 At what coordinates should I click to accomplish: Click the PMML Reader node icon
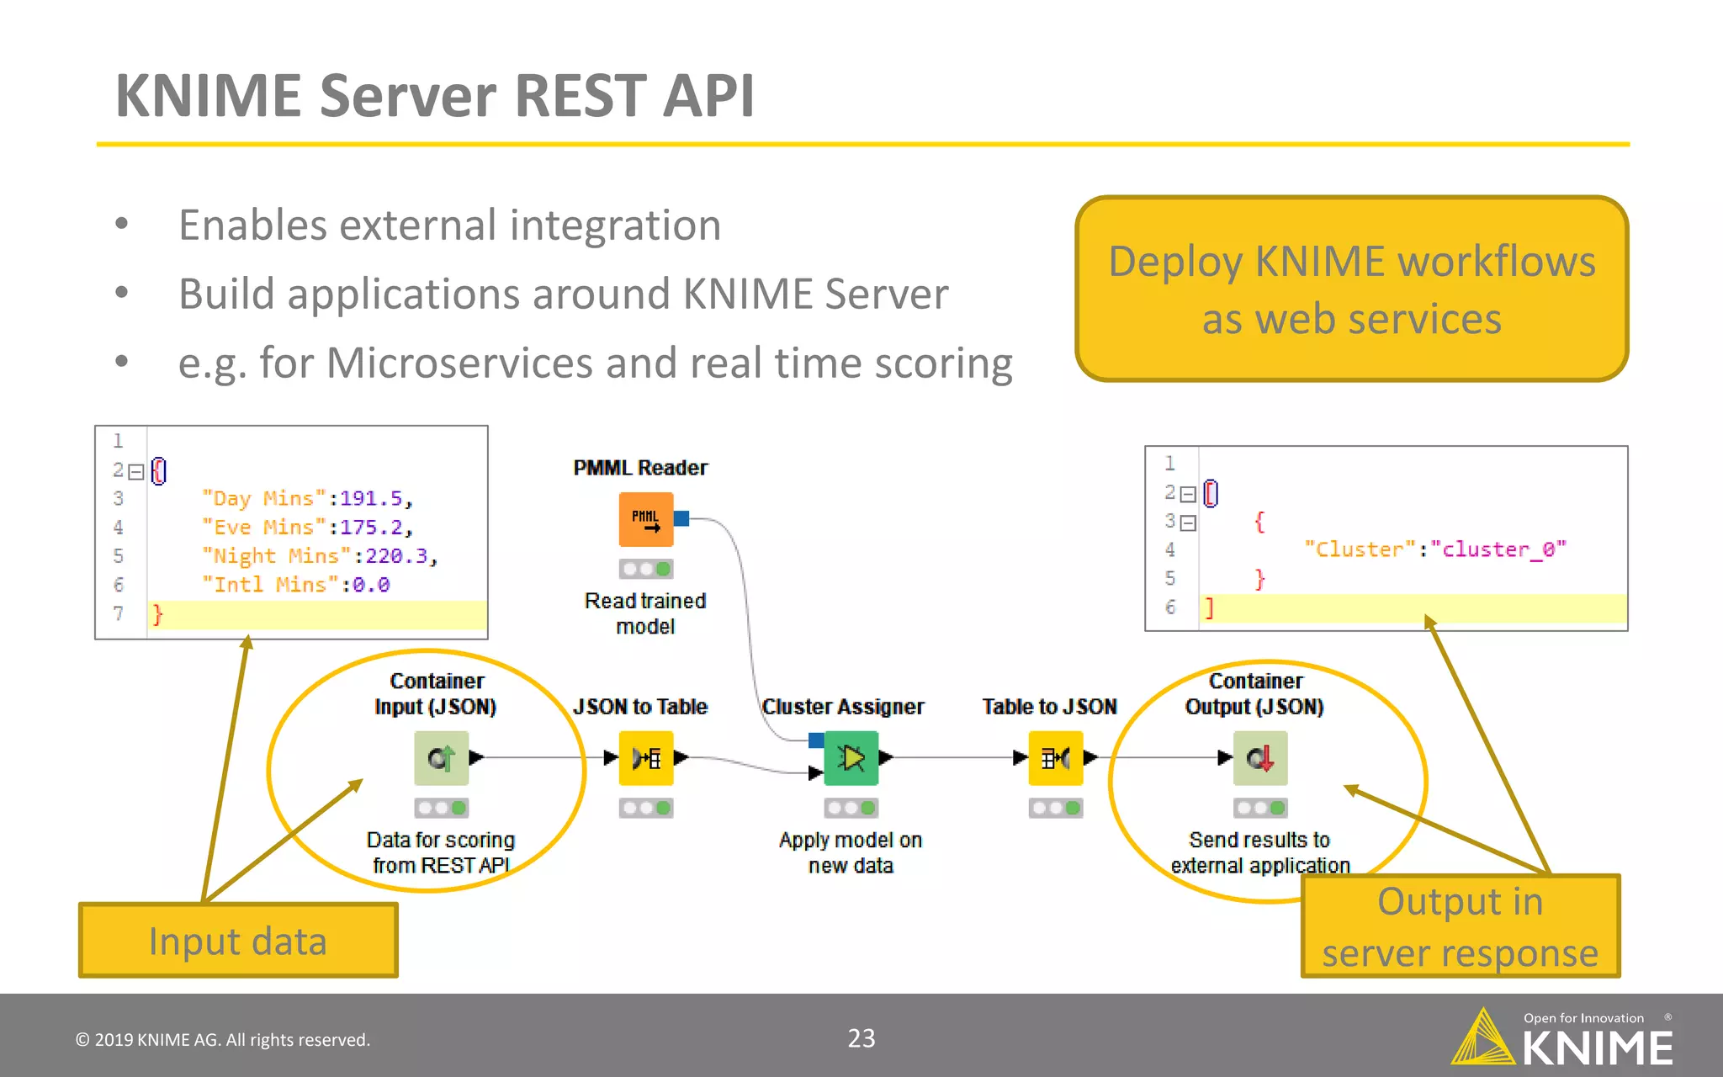click(x=646, y=519)
